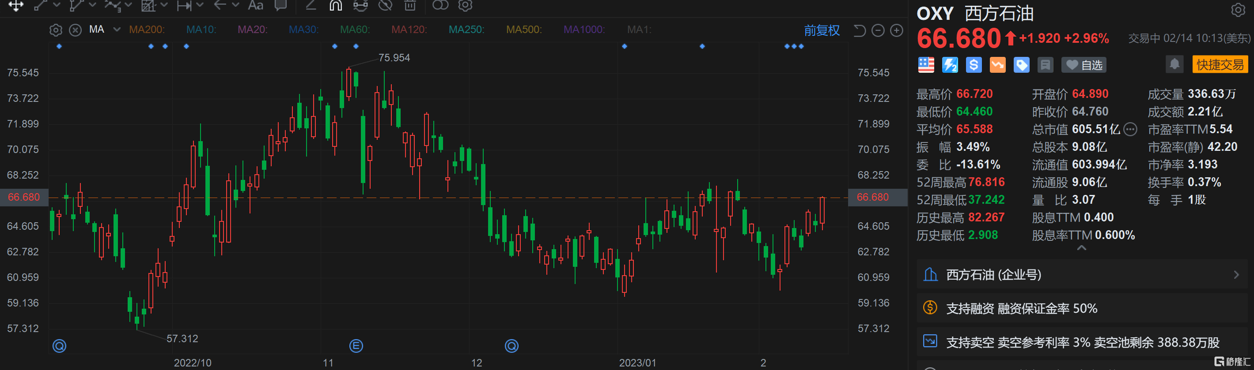The image size is (1254, 370).
Task: Click the blue dollar sign icon
Action: 974,65
